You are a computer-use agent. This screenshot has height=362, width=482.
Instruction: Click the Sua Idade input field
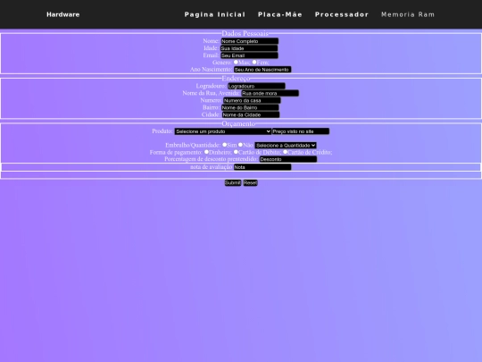point(249,48)
